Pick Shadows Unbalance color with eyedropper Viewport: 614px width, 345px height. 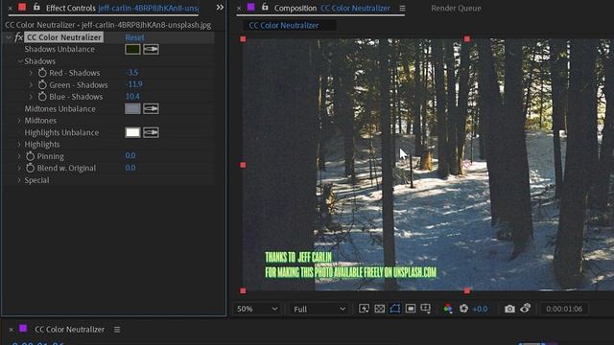[151, 49]
